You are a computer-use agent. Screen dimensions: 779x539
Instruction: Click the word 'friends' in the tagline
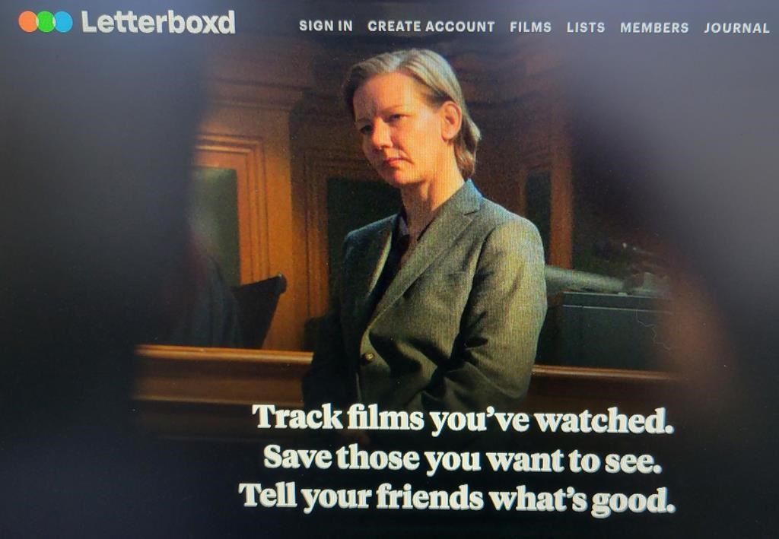point(430,497)
